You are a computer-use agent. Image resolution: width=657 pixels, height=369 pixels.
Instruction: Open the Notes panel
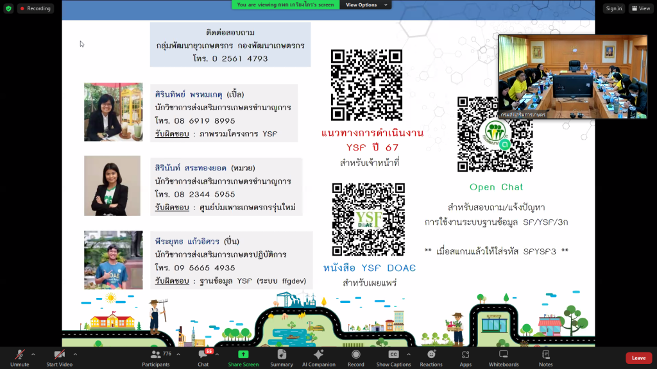coord(545,358)
